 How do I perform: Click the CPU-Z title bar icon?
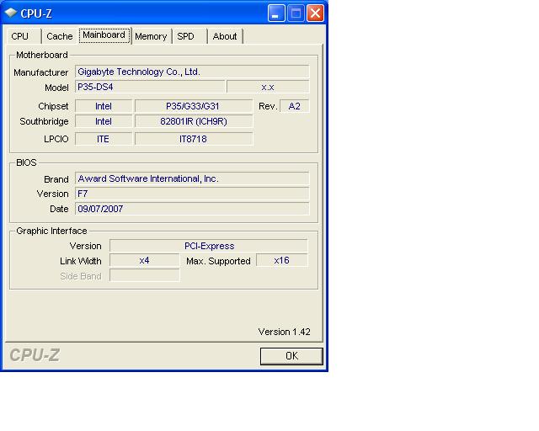[x=11, y=13]
